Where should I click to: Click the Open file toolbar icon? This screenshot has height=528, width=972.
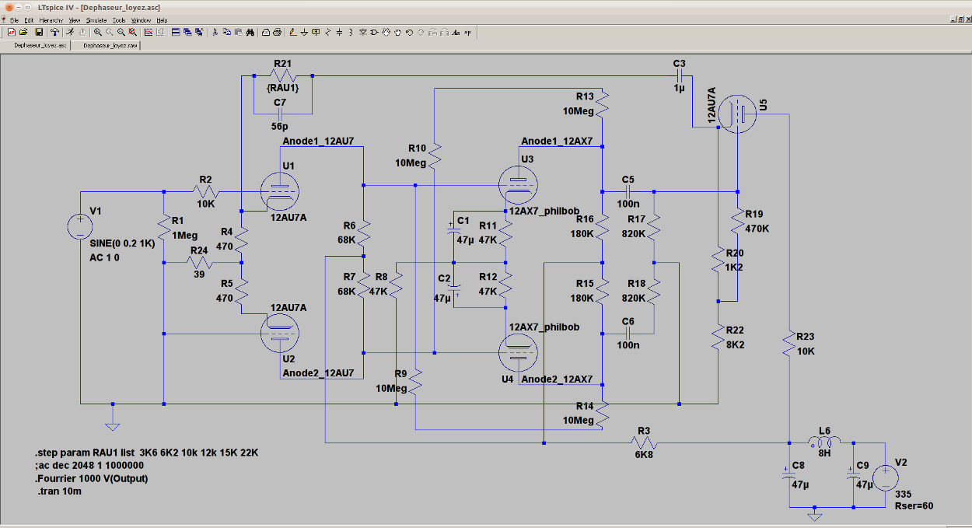23,32
